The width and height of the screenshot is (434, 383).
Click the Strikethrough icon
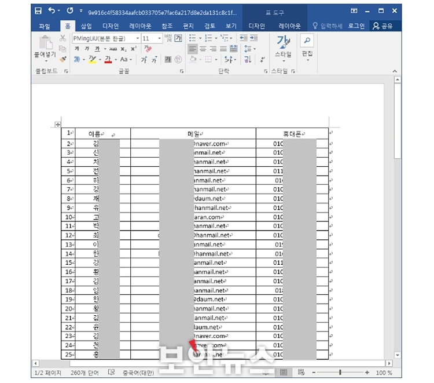coord(113,49)
